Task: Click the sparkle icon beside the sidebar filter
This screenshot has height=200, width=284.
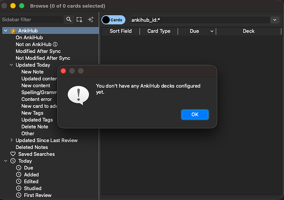Action: point(91,19)
